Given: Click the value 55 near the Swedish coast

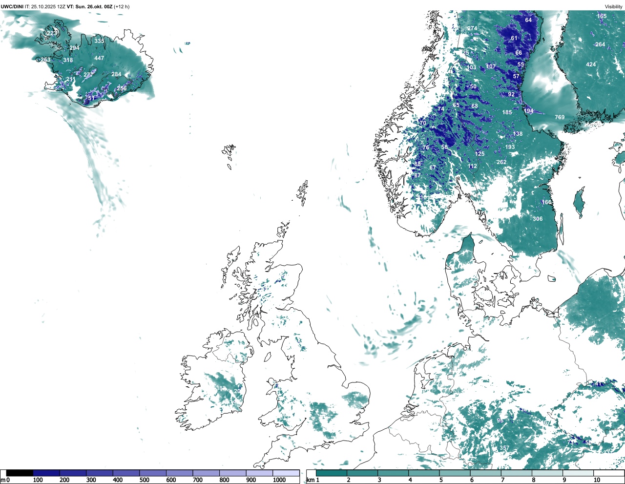Looking at the screenshot, I should 521,64.
